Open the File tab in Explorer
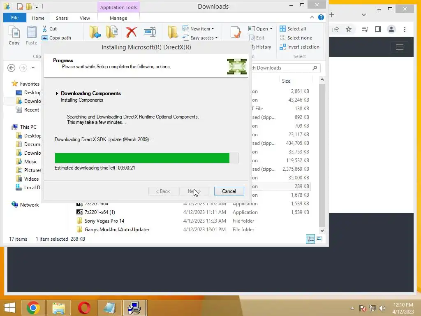The height and width of the screenshot is (316, 421). [x=15, y=18]
